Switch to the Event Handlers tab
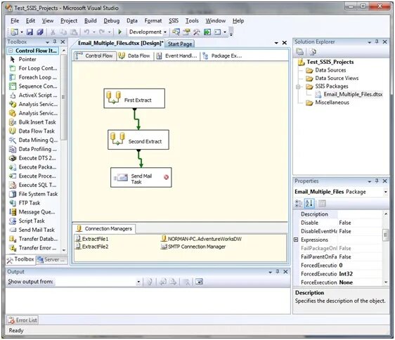Image resolution: width=395 pixels, height=340 pixels. [176, 56]
